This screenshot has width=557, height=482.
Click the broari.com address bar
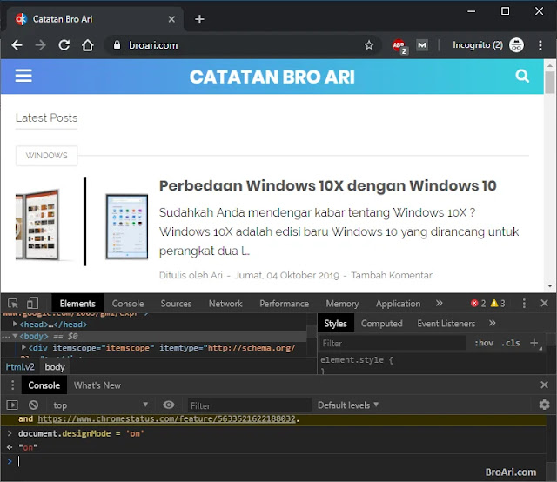[x=242, y=45]
